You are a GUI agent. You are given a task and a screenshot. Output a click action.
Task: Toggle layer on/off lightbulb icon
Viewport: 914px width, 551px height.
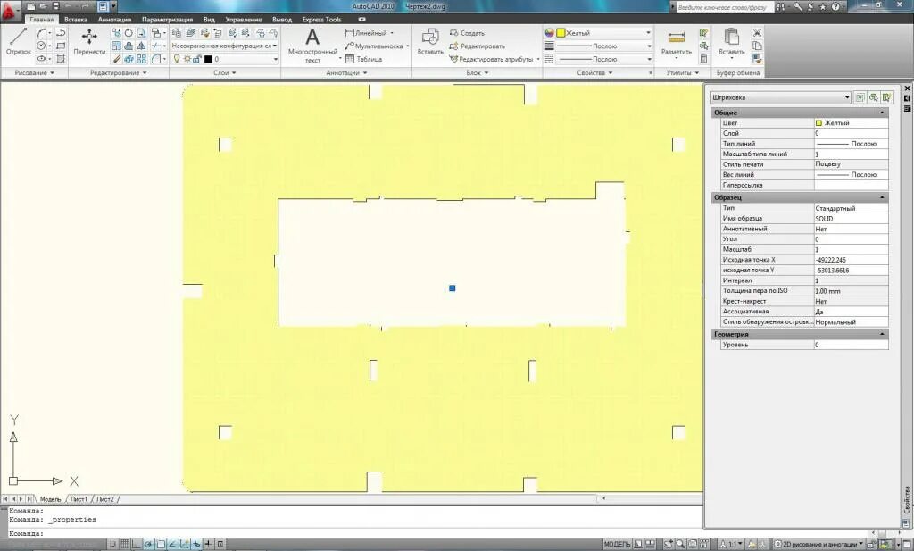tap(178, 59)
